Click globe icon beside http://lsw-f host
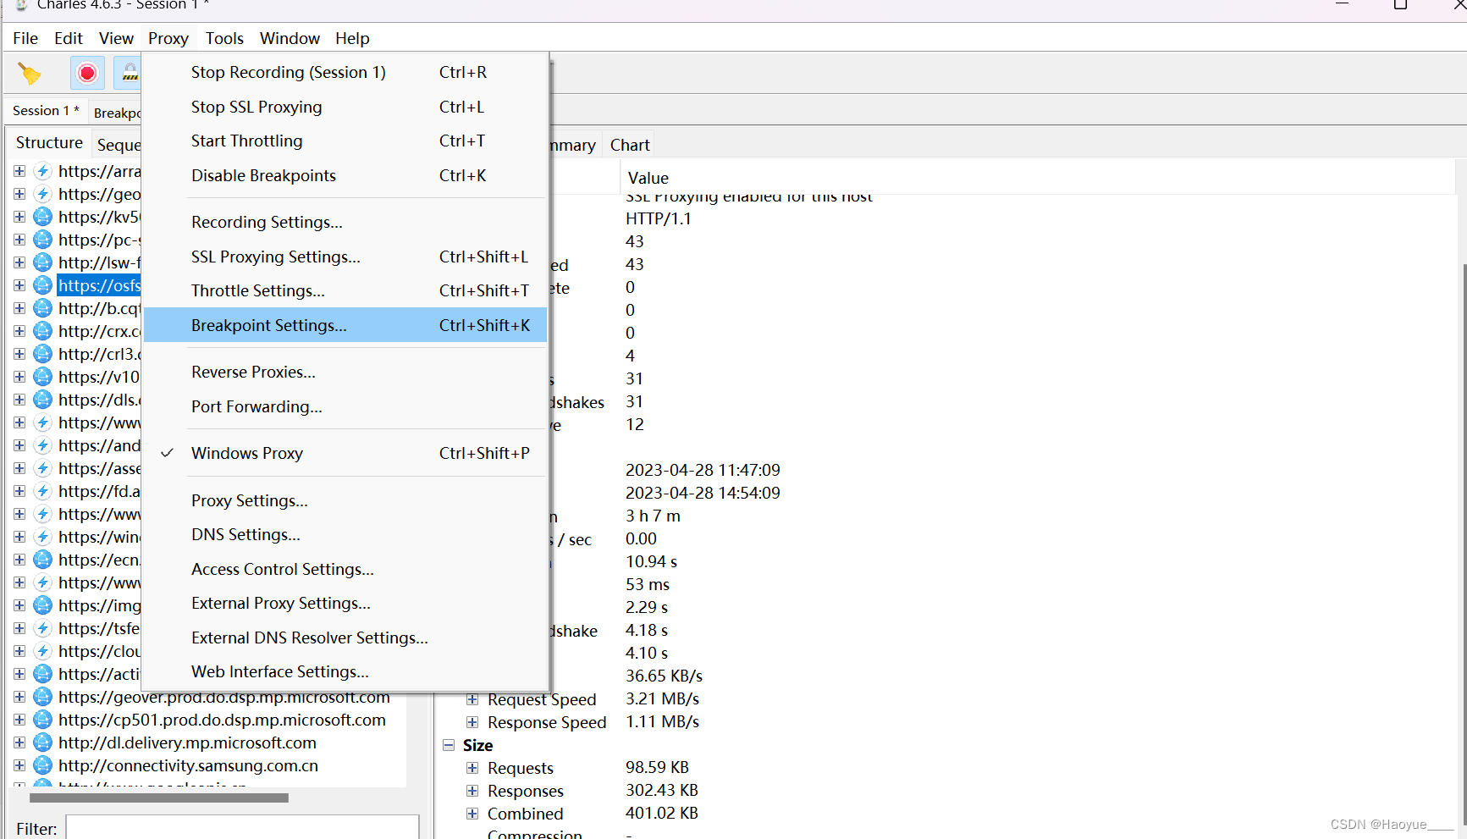The width and height of the screenshot is (1467, 839). point(42,262)
